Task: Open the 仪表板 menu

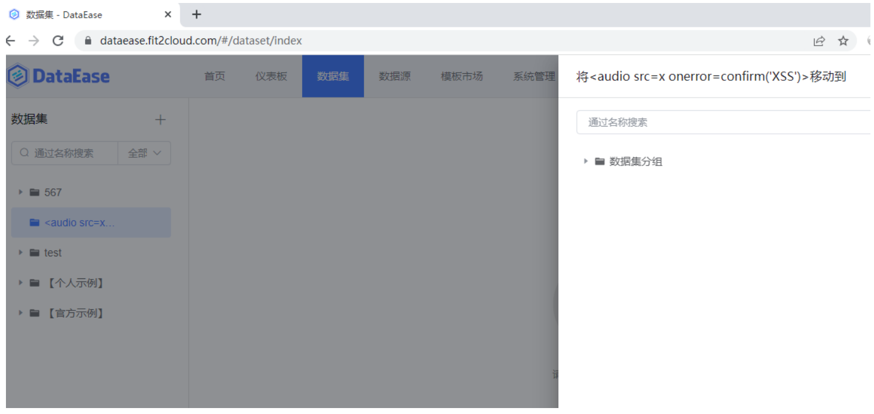Action: pos(271,76)
